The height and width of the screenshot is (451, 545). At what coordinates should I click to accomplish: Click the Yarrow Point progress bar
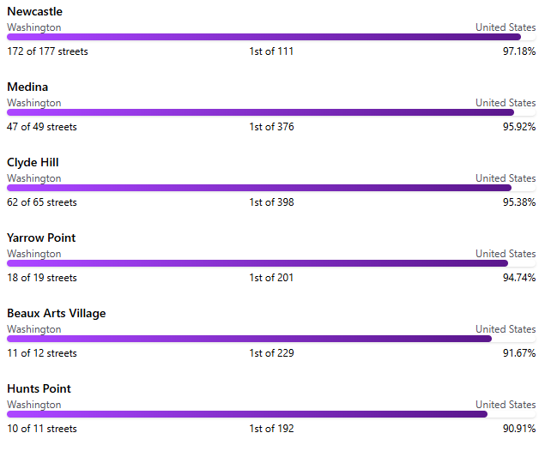pyautogui.click(x=257, y=263)
